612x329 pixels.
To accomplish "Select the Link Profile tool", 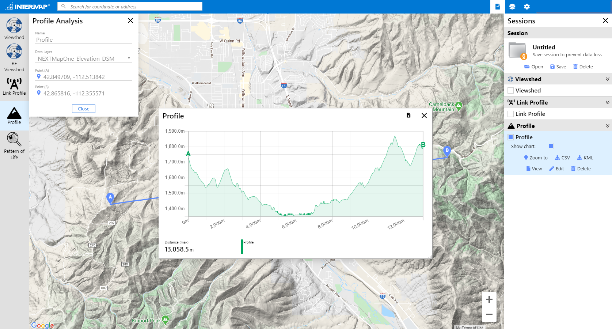I will point(14,86).
